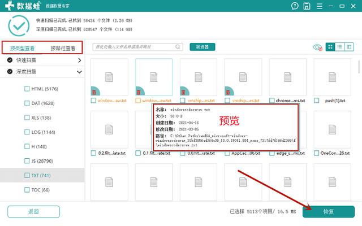Focus the file name search field
The width and height of the screenshot is (362, 226).
pos(137,47)
